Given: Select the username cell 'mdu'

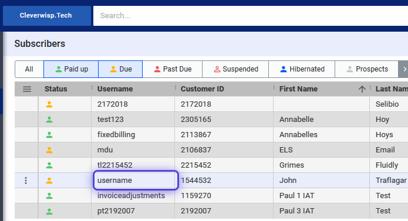Looking at the screenshot, I should 133,150.
